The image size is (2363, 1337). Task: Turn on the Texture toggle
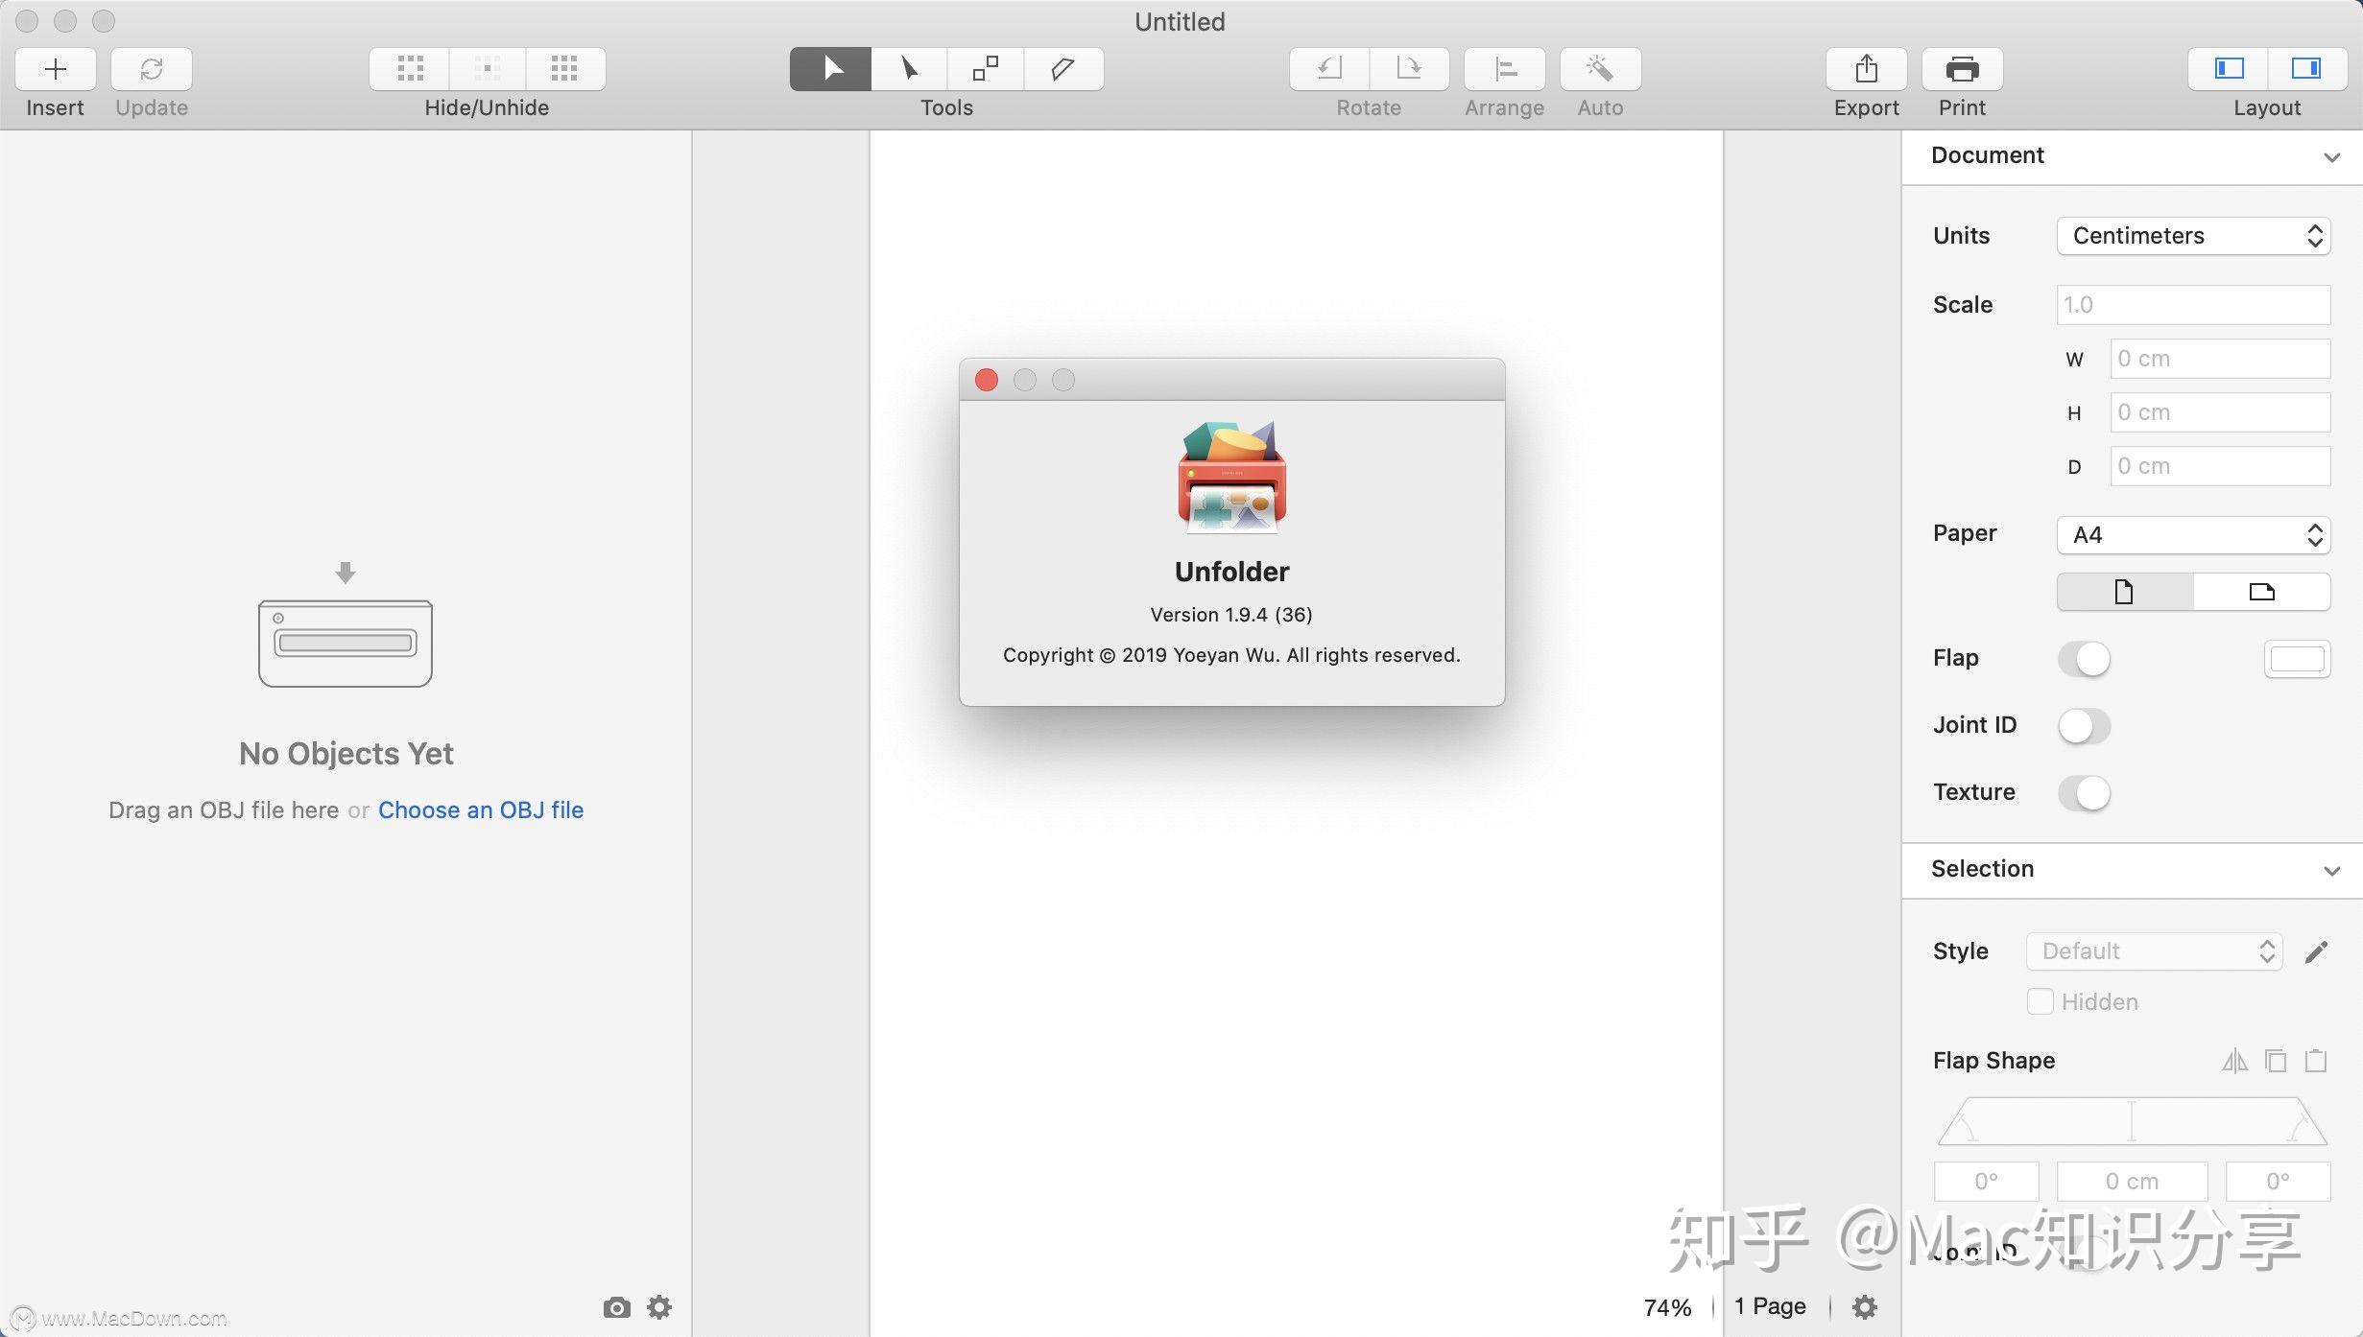pyautogui.click(x=2084, y=793)
